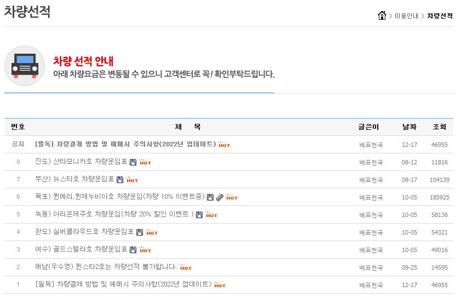
Task: Click date 08-12 in 산타모니카호 row
Action: pyautogui.click(x=409, y=162)
